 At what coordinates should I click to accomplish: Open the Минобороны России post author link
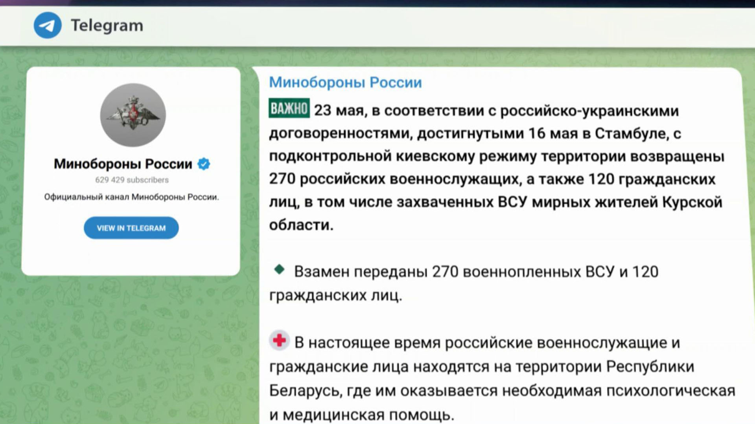point(345,82)
